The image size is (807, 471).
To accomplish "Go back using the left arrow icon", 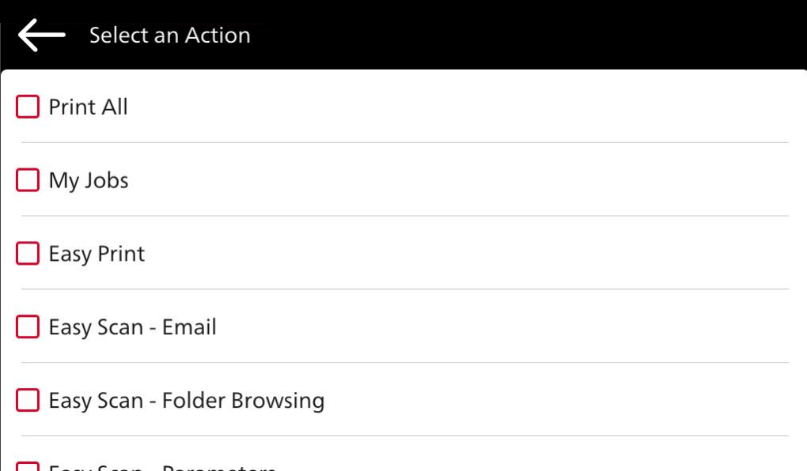I will point(41,36).
